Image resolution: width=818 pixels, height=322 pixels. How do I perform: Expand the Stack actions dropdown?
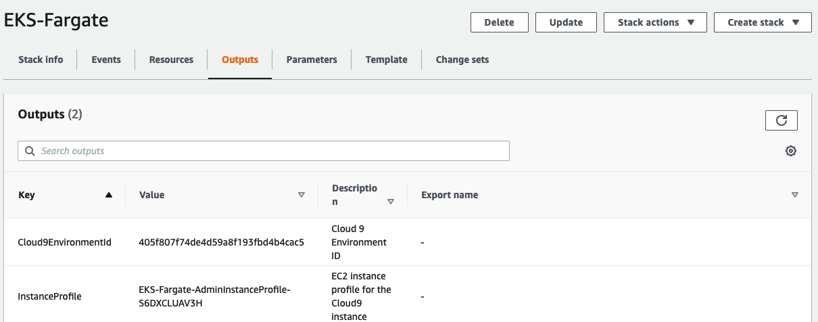654,22
